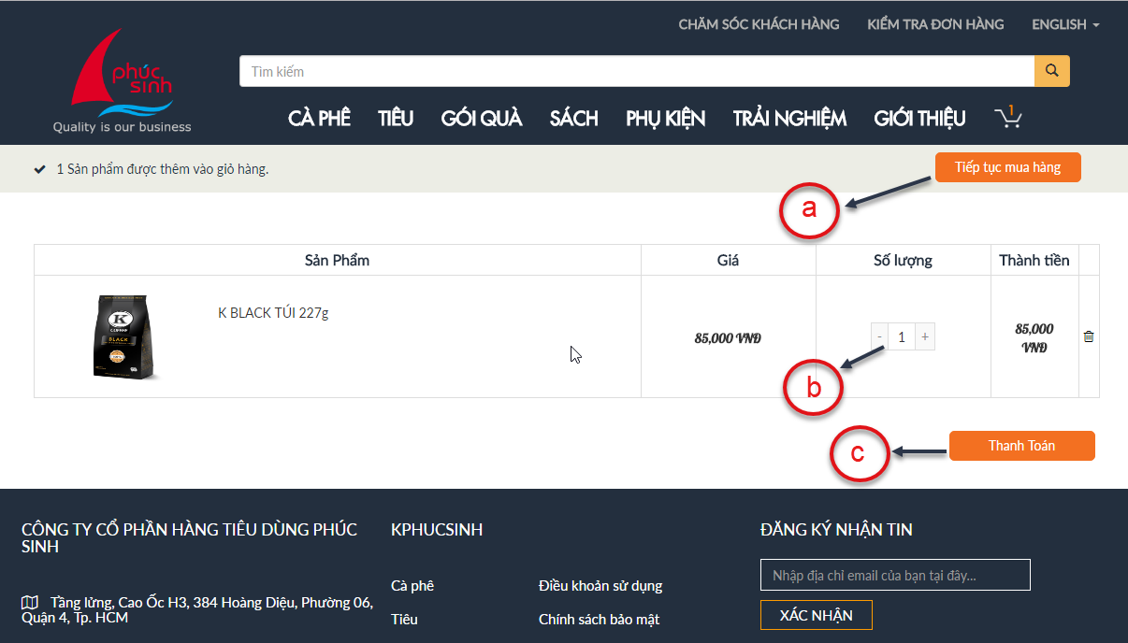Viewport: 1128px width, 643px height.
Task: Delete K BLACK TÚI 227g with trash icon
Action: [1089, 336]
